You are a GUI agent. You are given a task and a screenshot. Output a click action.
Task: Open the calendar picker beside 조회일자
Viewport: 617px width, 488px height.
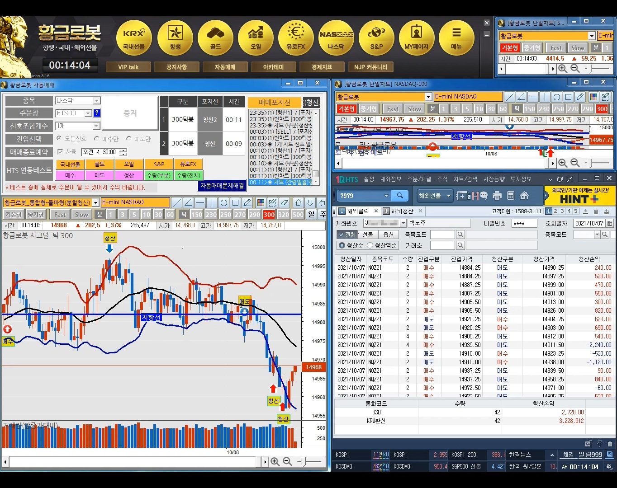click(610, 223)
